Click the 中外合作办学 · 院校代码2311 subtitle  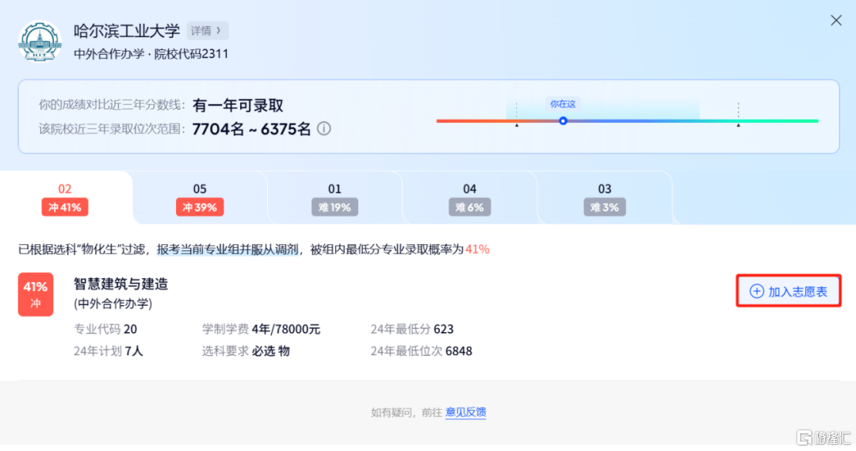point(151,54)
